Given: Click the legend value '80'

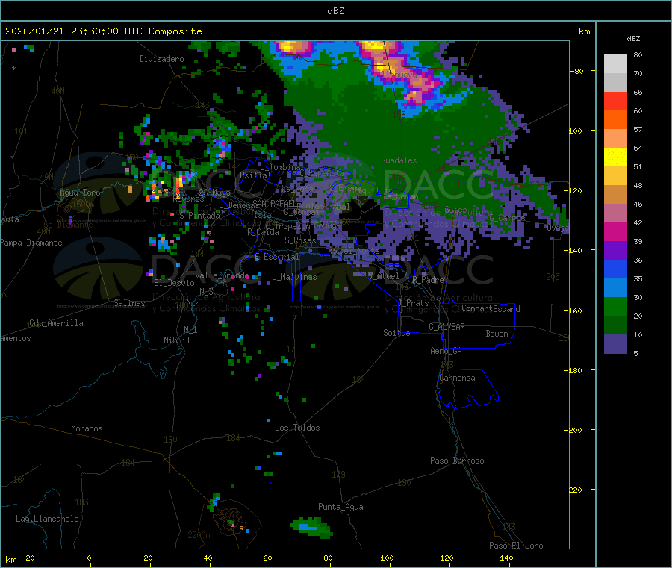Looking at the screenshot, I should point(638,54).
